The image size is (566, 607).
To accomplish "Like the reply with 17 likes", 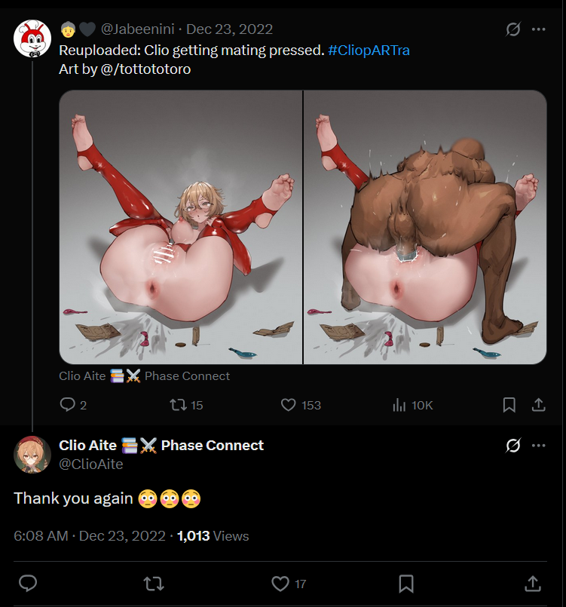I will coord(280,584).
